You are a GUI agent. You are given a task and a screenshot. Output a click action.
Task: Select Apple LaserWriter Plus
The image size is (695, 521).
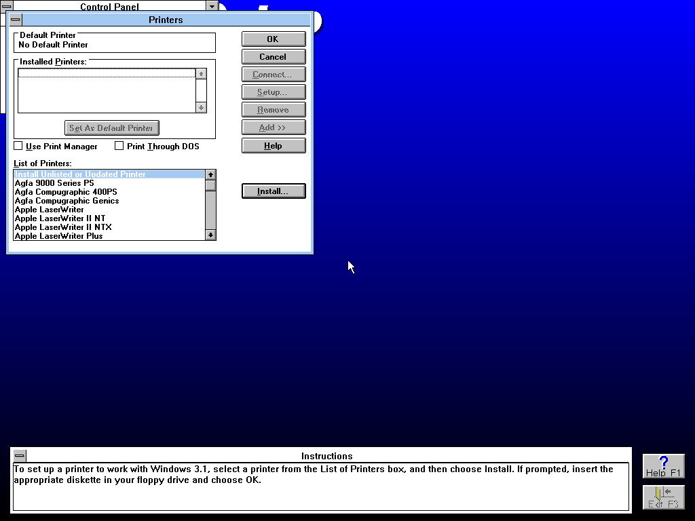[109, 236]
